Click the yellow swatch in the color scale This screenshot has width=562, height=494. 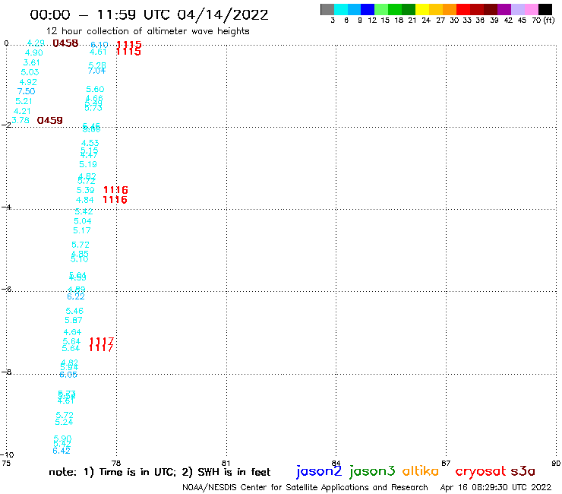422,9
